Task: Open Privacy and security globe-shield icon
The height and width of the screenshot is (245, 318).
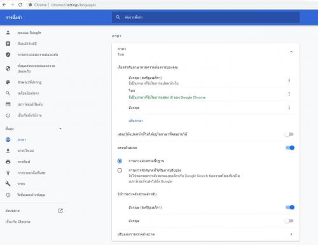Action: click(x=8, y=68)
